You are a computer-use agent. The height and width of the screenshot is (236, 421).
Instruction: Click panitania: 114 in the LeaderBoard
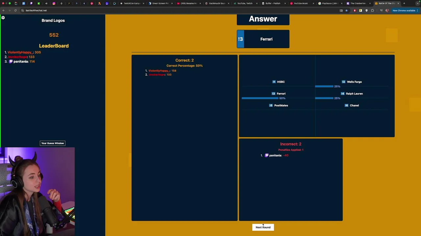pyautogui.click(x=24, y=62)
